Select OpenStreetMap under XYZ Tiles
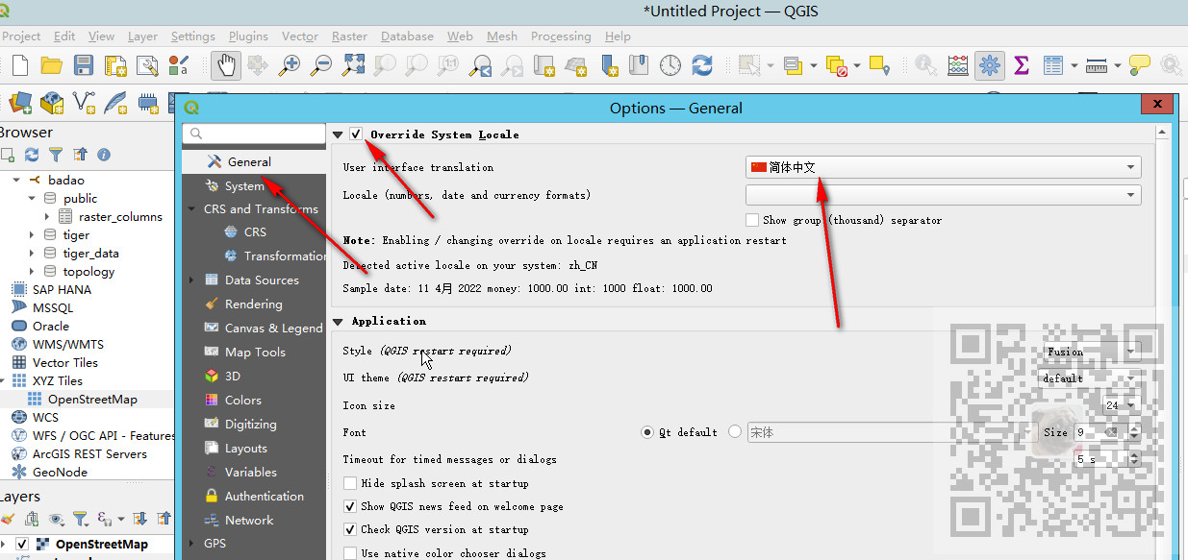This screenshot has width=1188, height=560. pos(92,400)
